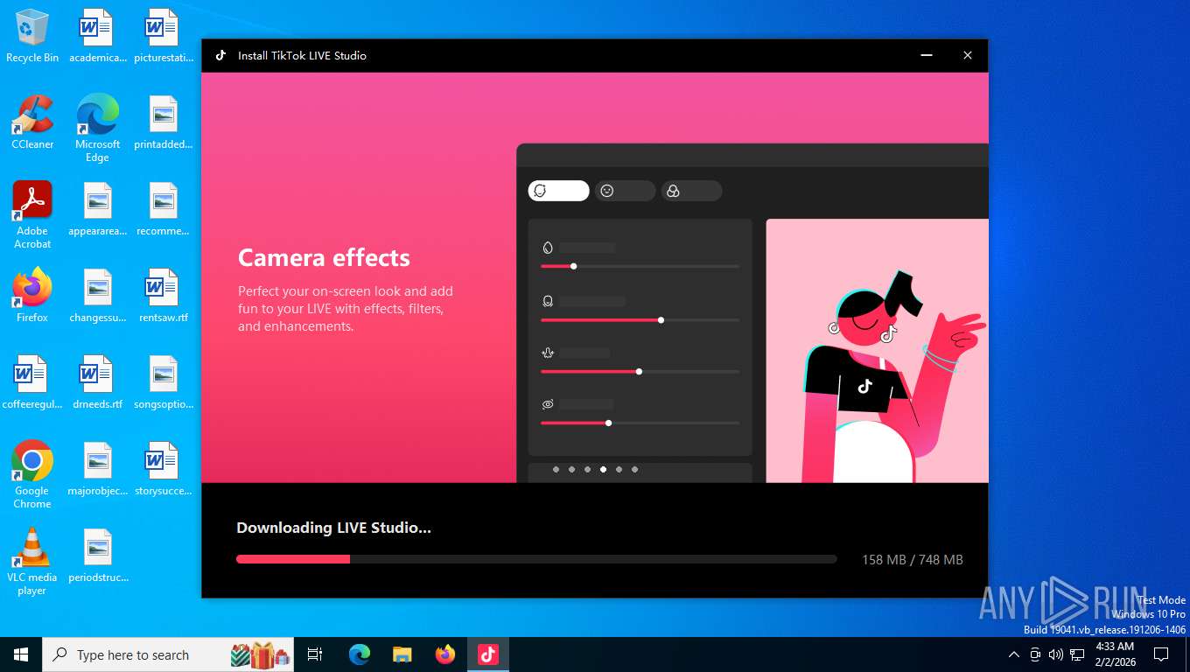Select the periodstruc... image file

[97, 556]
